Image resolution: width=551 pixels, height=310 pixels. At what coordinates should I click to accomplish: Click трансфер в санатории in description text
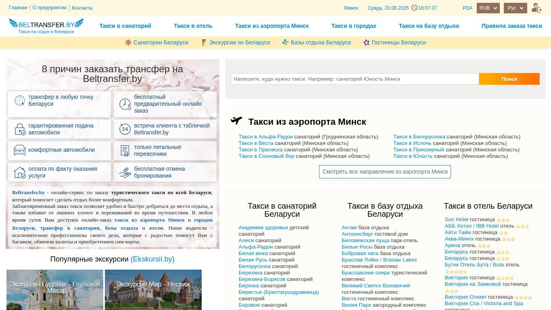(70, 228)
